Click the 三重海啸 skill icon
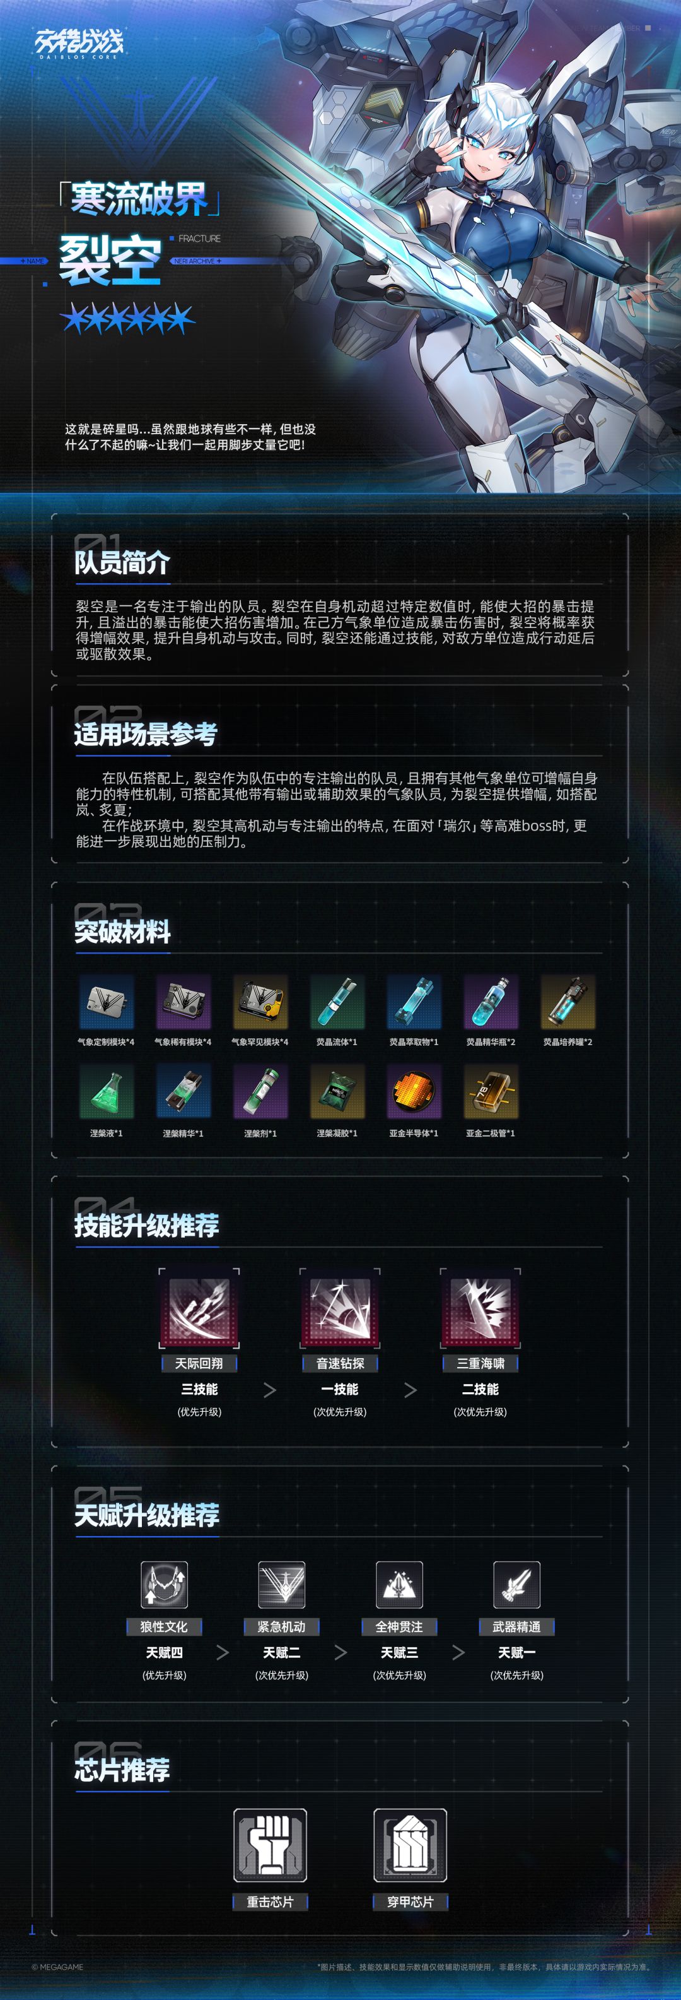 pos(480,1309)
